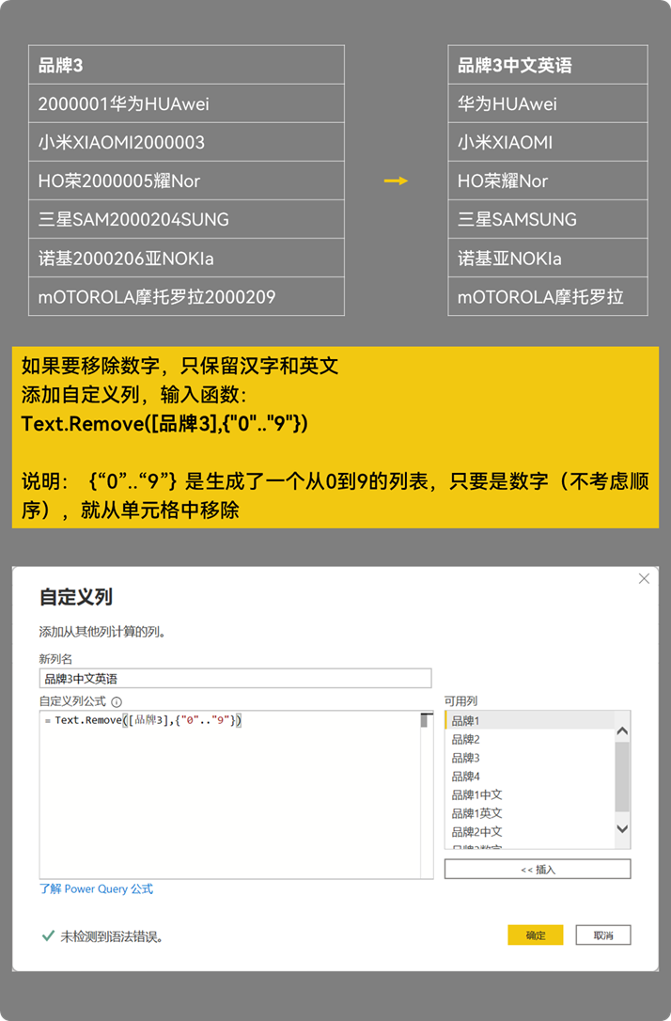
Task: Click the 可用列 label
Action: [x=460, y=701]
